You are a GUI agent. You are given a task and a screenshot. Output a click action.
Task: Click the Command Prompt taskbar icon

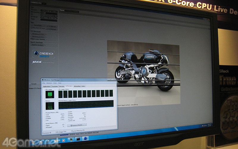[78, 139]
